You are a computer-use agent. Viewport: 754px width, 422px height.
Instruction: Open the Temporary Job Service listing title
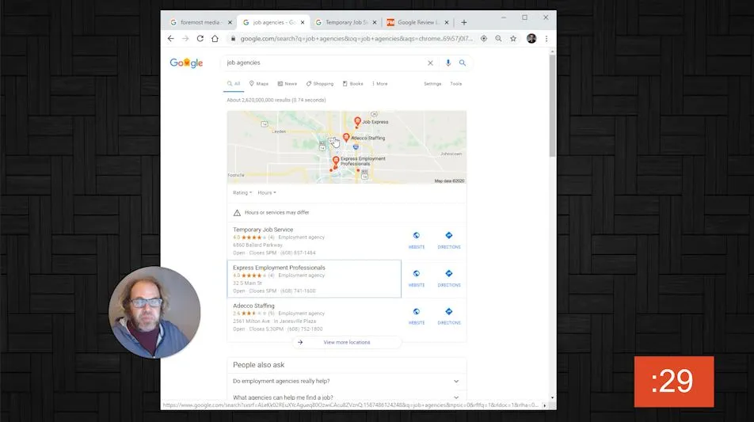263,230
